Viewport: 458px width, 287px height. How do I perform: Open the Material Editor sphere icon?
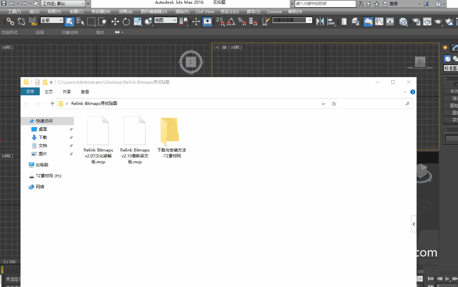pos(403,21)
